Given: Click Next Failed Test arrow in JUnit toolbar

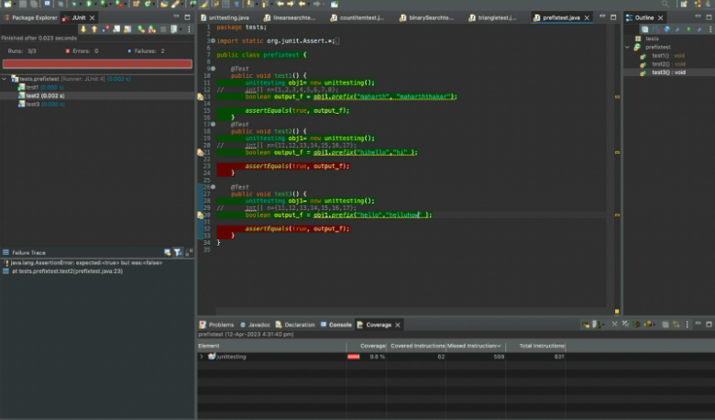Looking at the screenshot, I should 83,29.
